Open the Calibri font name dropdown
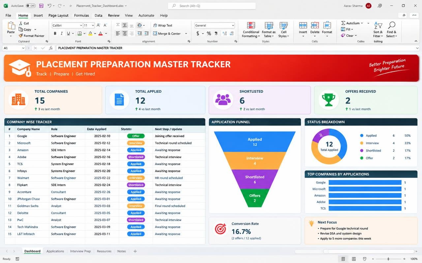 pyautogui.click(x=81, y=25)
